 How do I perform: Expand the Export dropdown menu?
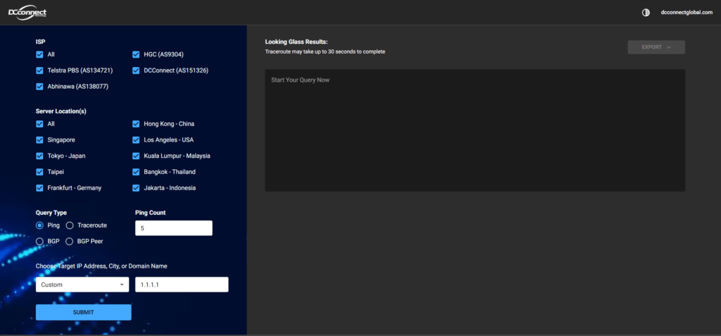(x=656, y=47)
